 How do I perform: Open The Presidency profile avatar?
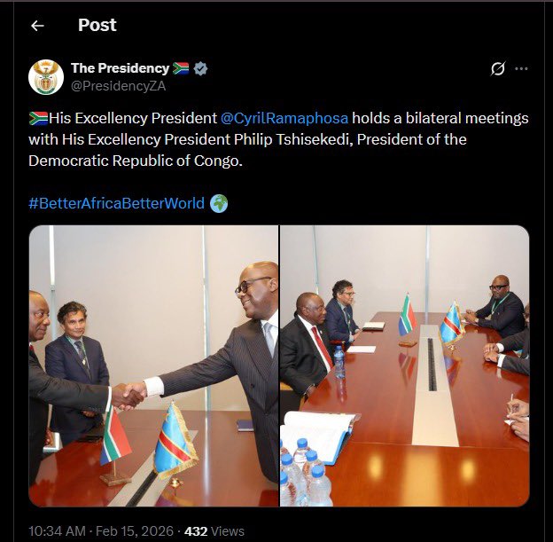point(45,77)
